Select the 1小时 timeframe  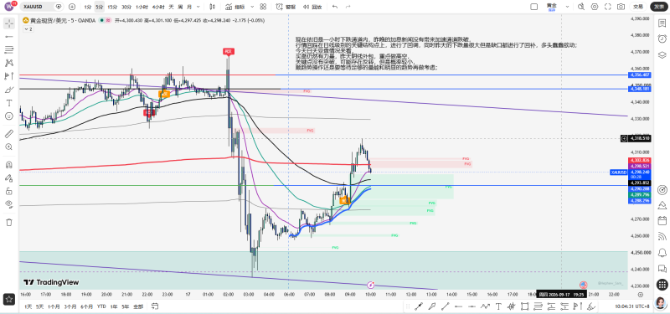point(142,7)
